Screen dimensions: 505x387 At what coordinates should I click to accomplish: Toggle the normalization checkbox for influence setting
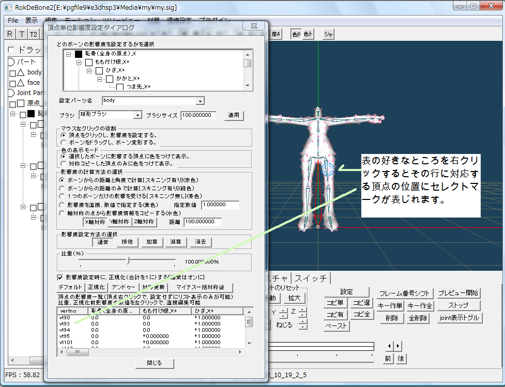pos(60,277)
